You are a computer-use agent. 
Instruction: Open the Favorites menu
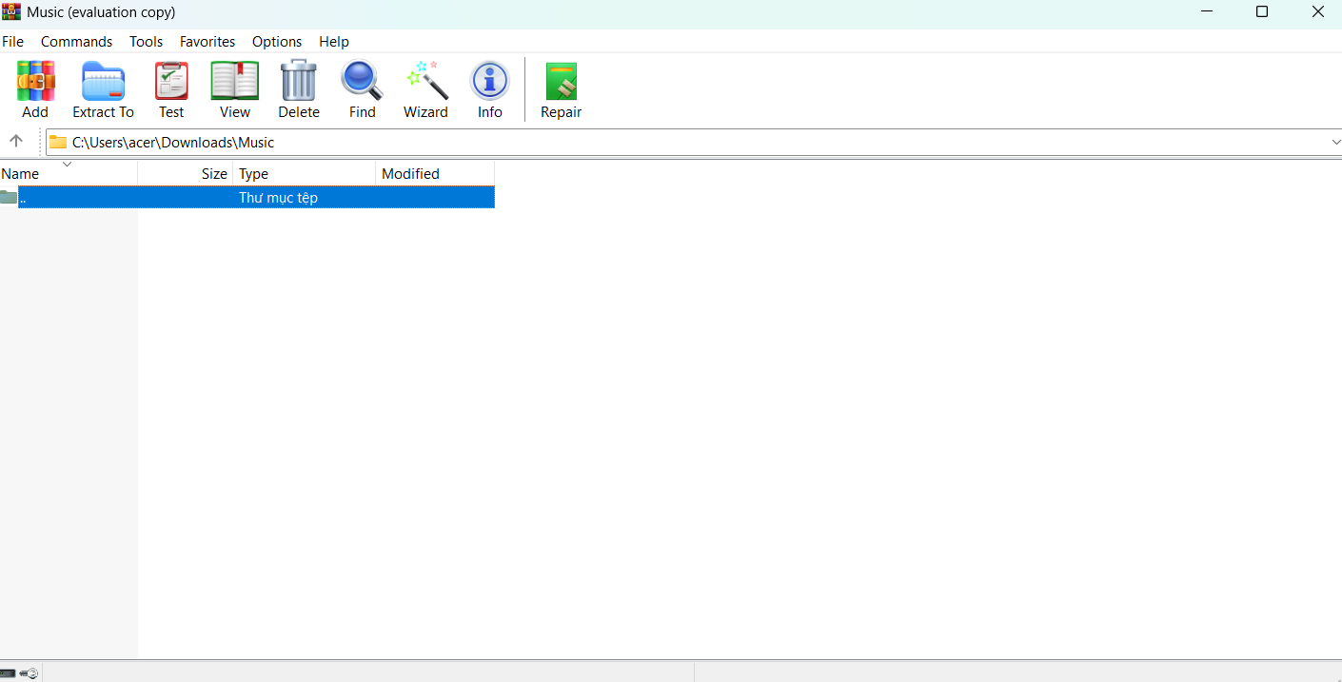tap(207, 41)
